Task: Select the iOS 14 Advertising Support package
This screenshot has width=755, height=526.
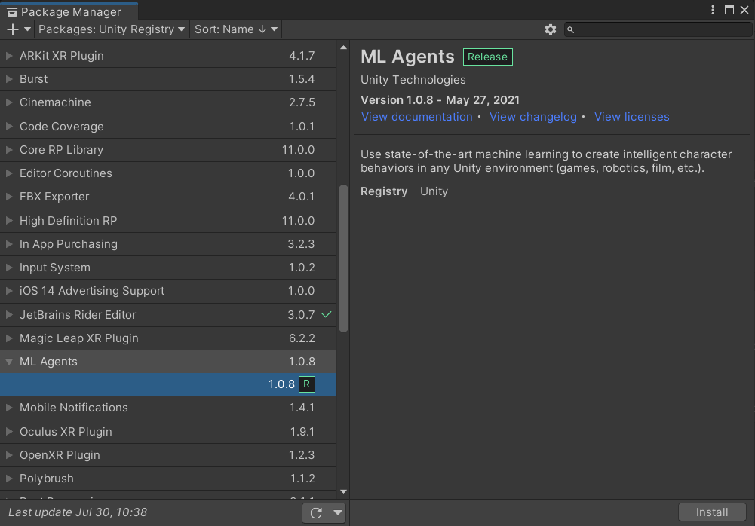Action: (x=168, y=291)
